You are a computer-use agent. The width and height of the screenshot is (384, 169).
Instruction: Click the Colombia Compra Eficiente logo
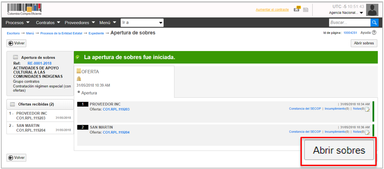point(24,9)
